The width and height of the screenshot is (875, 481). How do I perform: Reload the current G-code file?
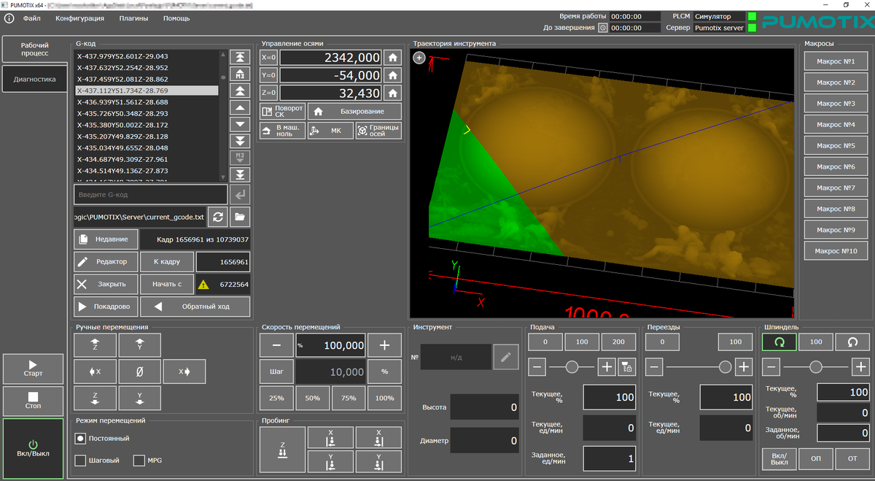[x=217, y=217]
